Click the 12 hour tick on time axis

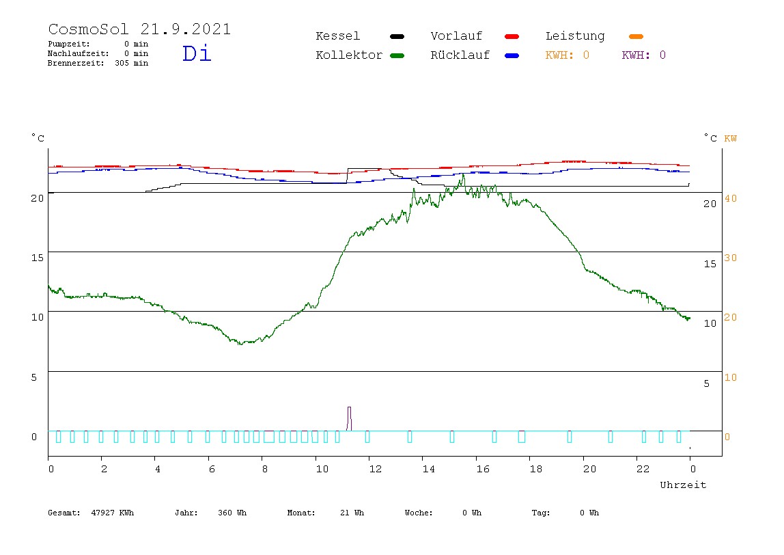[x=376, y=469]
